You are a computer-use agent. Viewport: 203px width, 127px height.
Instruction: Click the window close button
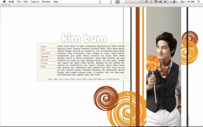(x=2, y=5)
